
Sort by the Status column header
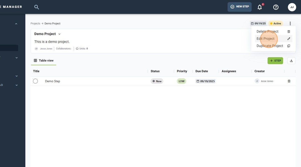pyautogui.click(x=155, y=71)
